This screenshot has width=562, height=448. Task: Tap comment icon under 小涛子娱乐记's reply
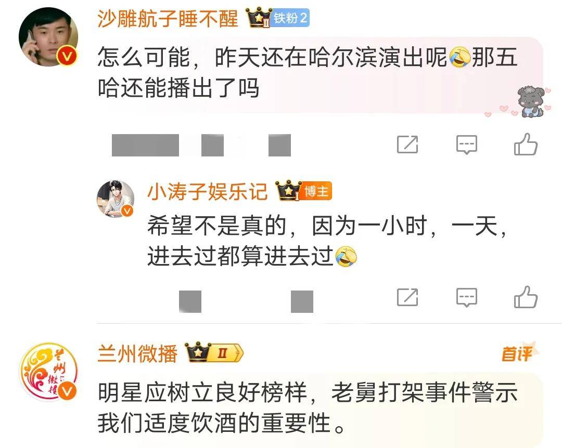(467, 297)
